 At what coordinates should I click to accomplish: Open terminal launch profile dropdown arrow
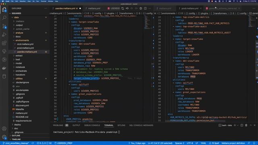(x=238, y=125)
